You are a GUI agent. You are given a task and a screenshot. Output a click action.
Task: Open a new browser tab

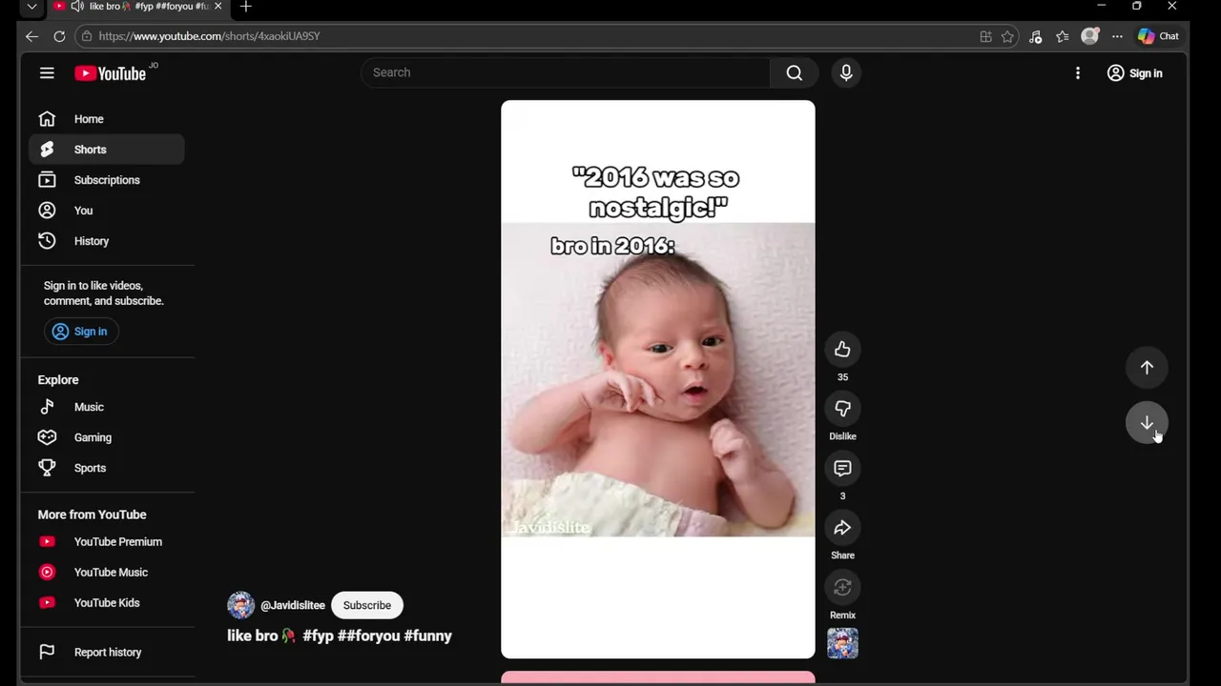(246, 7)
